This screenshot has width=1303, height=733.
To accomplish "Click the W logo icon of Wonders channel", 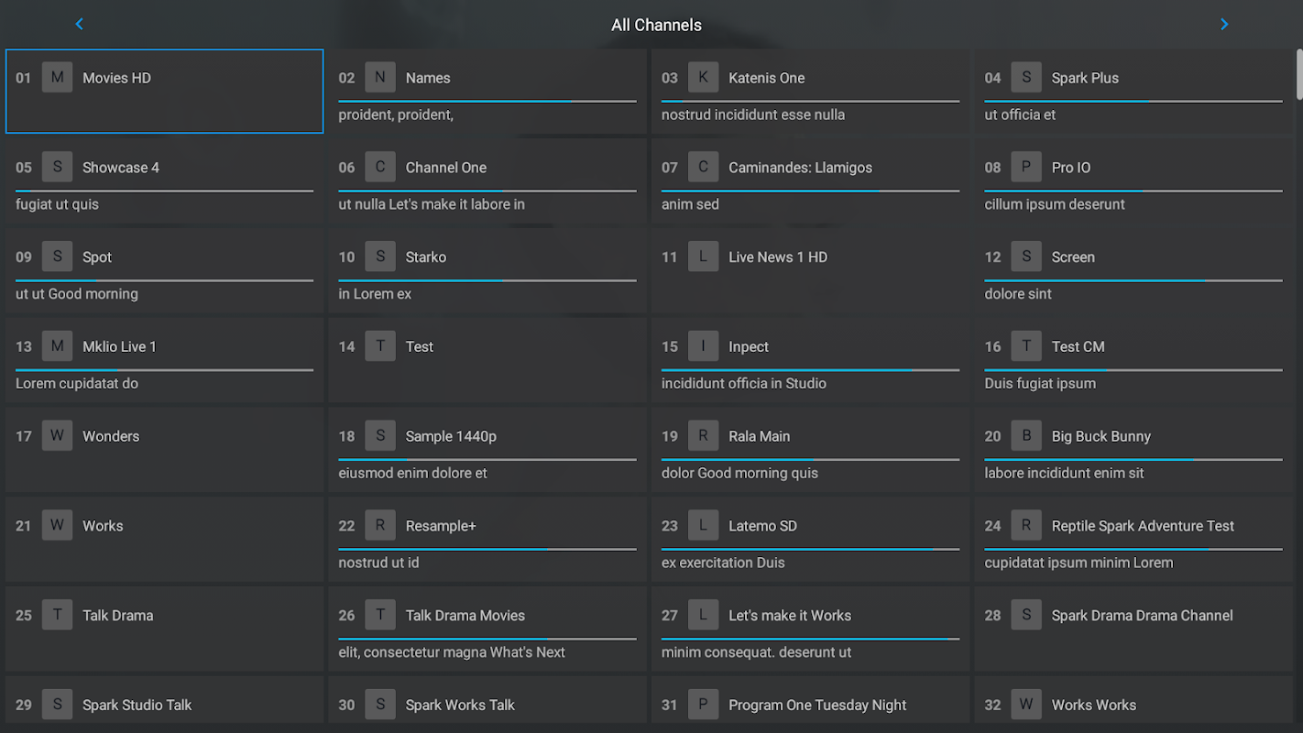I will (x=57, y=436).
